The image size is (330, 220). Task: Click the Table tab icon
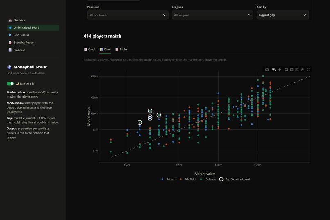(x=117, y=49)
